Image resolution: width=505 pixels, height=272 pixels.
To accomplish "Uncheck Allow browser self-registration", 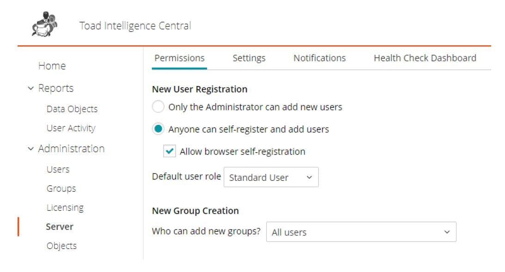I will pos(170,151).
